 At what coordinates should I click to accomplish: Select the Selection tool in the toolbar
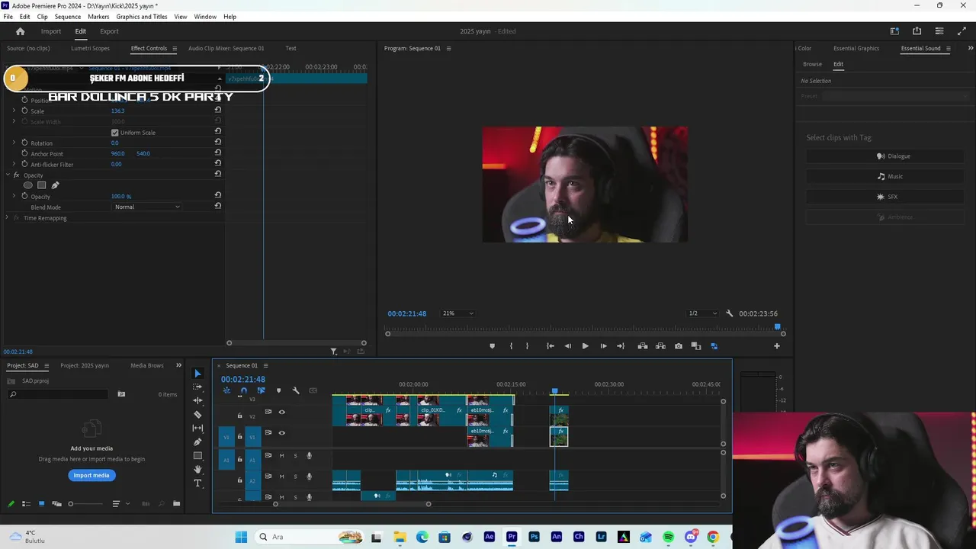click(x=197, y=373)
